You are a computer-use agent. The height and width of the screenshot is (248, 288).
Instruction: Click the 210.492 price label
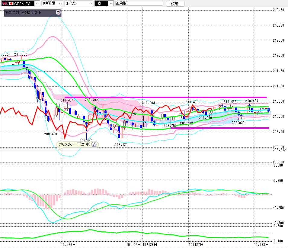[x=91, y=100]
